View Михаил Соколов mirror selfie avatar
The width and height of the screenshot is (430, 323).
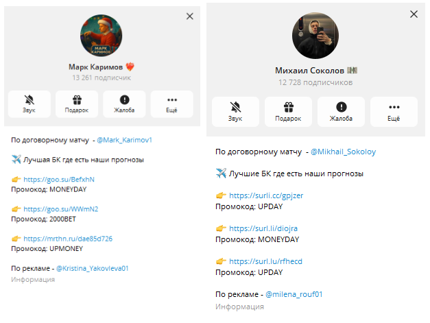pos(315,36)
